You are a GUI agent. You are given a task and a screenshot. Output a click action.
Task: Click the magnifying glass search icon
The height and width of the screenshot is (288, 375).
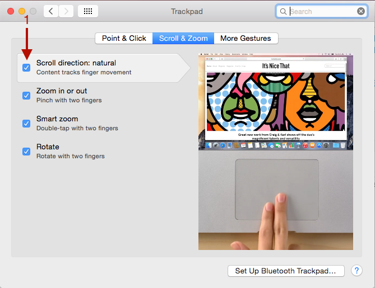(283, 11)
